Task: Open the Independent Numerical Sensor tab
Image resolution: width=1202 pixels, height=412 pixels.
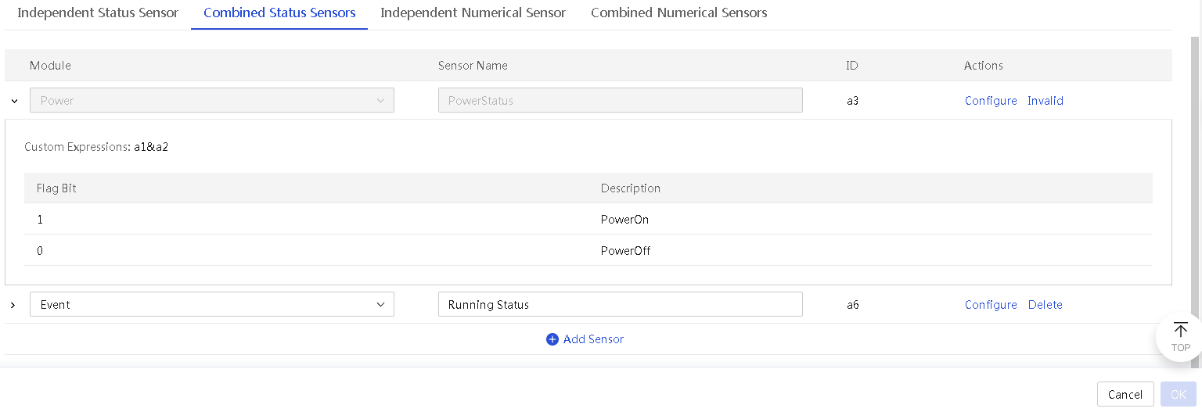Action: (x=473, y=13)
